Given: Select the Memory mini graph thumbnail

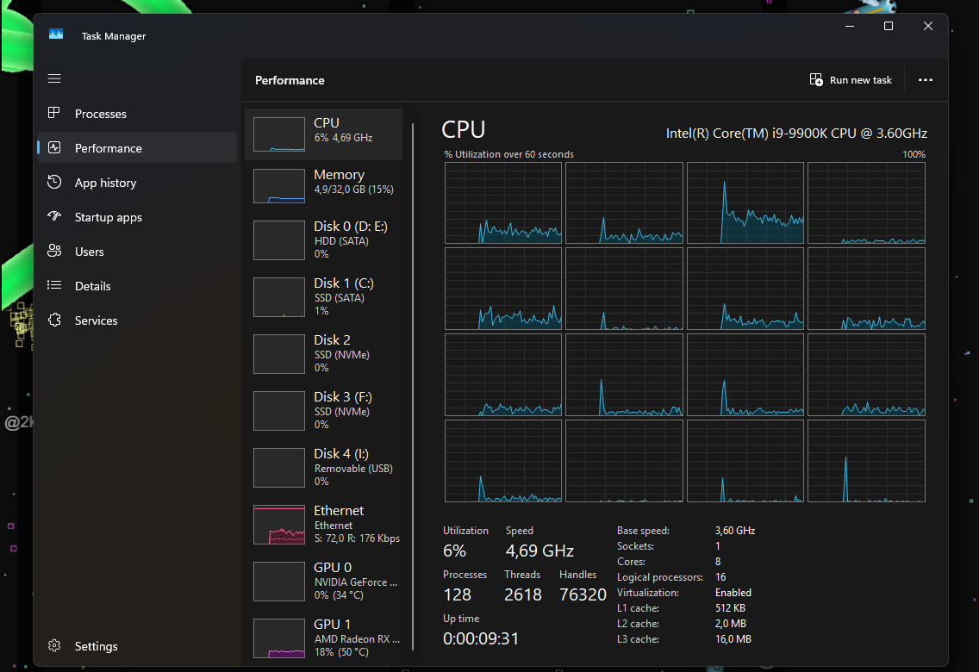Looking at the screenshot, I should (x=279, y=186).
